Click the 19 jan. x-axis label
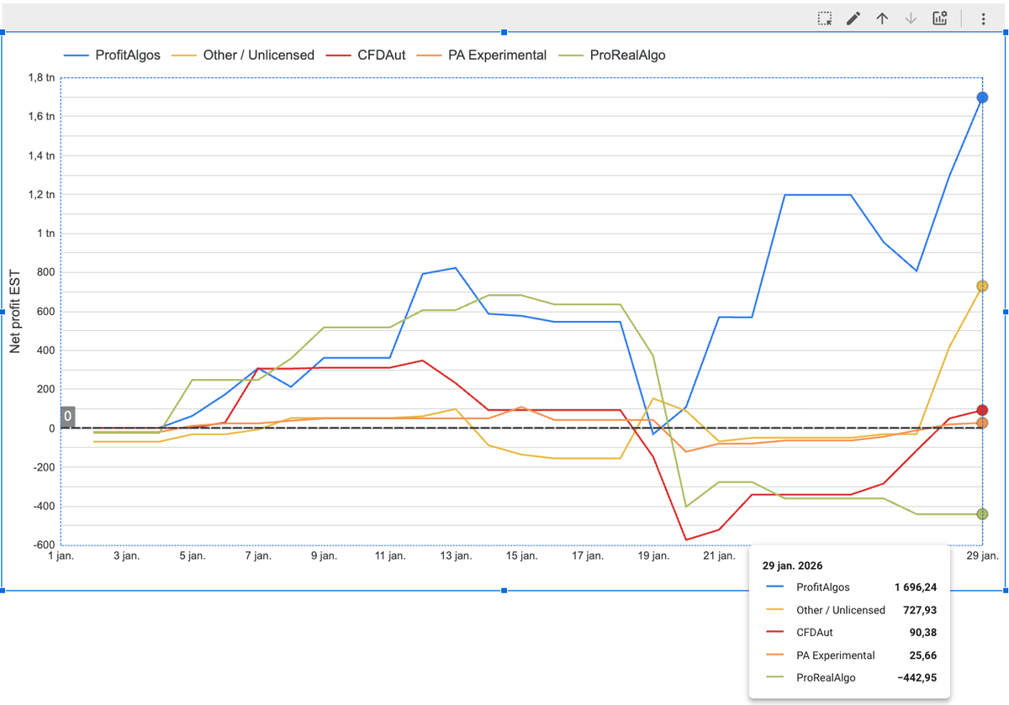This screenshot has width=1009, height=705. point(653,556)
